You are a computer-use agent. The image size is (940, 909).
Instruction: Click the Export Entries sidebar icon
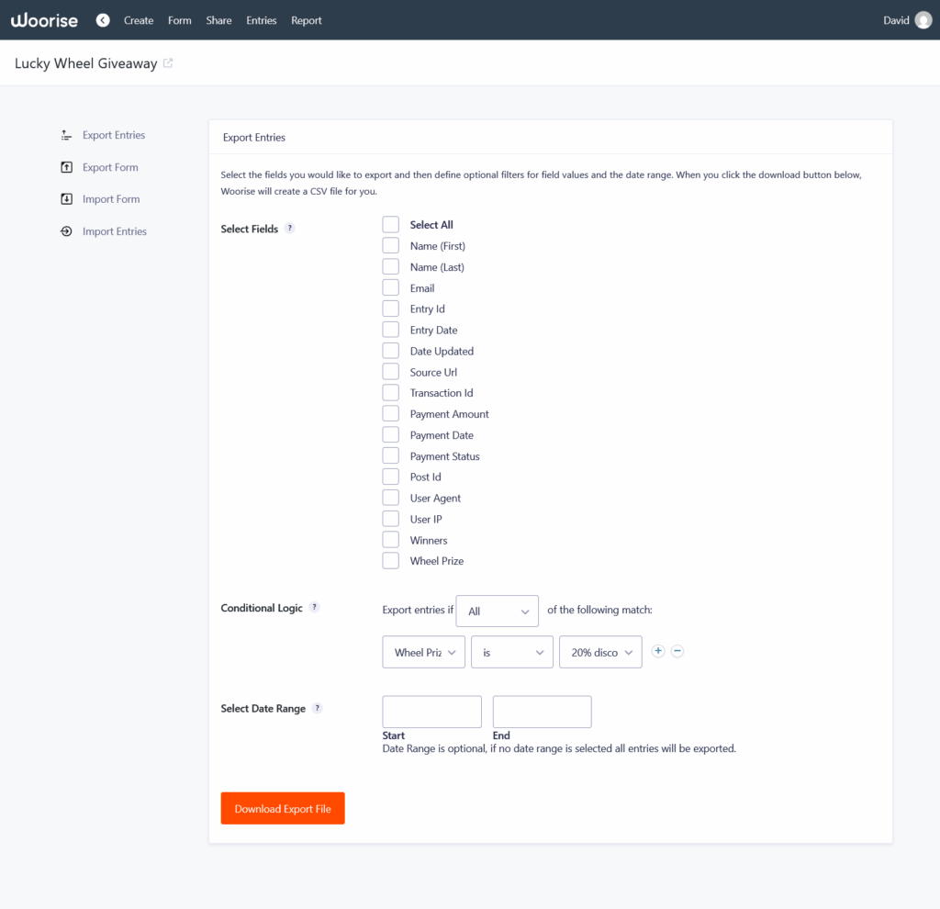pos(66,136)
